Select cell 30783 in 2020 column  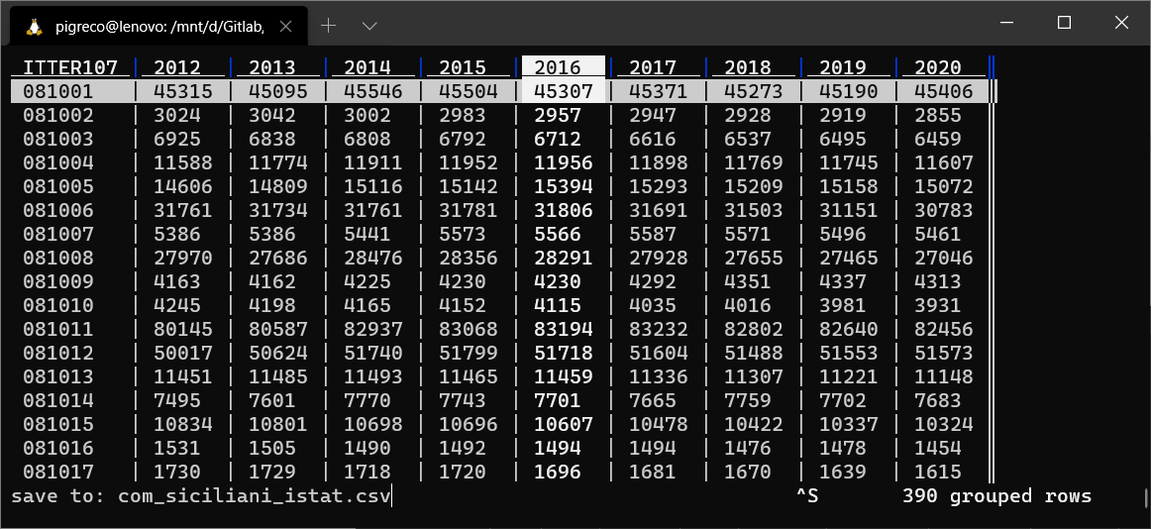[943, 210]
